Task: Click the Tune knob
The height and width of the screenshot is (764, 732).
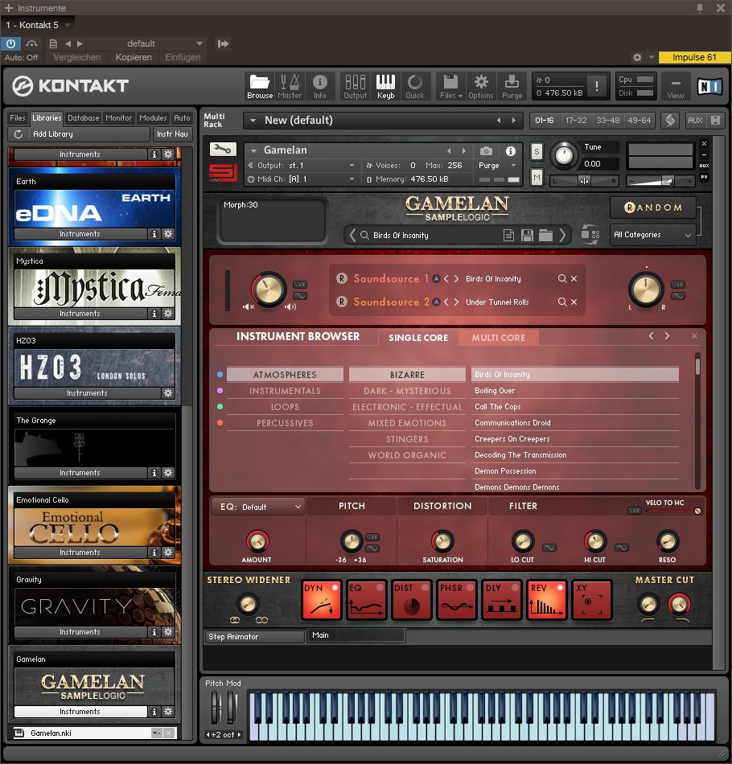Action: pos(564,155)
